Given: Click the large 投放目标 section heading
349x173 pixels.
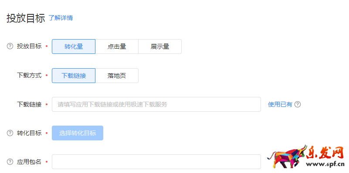Looking at the screenshot, I should point(26,18).
